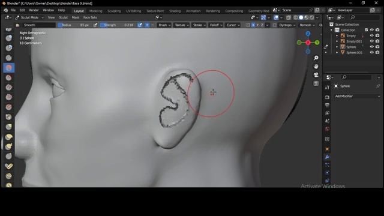Screen dimensions: 384x216
Task: Click the Blender logo menu icon
Action: tap(5, 10)
